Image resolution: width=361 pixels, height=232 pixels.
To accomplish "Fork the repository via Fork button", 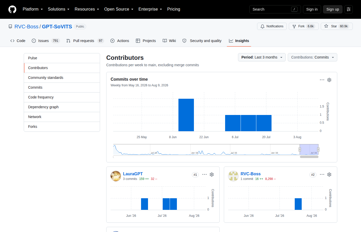I will [x=304, y=26].
